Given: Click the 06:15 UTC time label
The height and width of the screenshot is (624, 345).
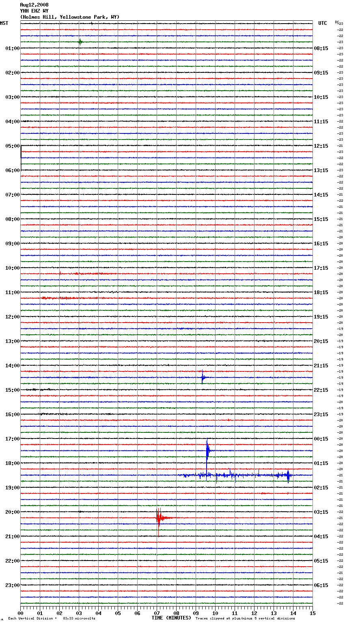Looking at the screenshot, I should pos(321,585).
